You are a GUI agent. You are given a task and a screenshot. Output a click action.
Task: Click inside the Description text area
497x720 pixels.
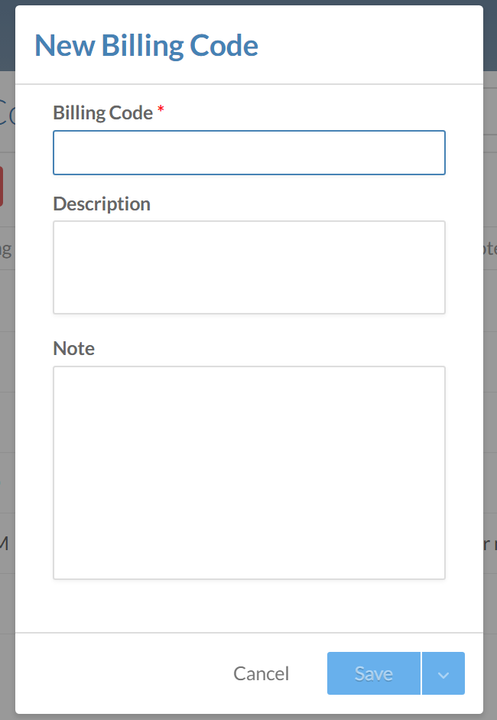248,267
